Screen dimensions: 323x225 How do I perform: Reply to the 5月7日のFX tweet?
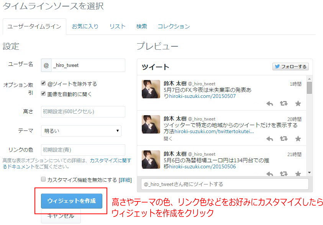269,103
